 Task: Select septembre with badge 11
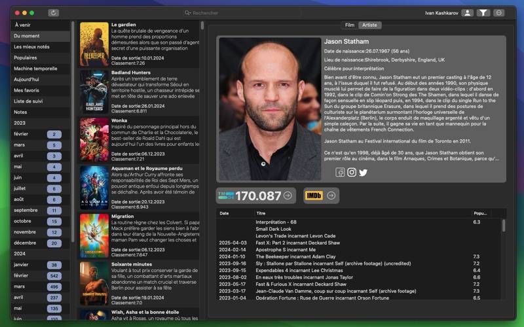tap(41, 210)
